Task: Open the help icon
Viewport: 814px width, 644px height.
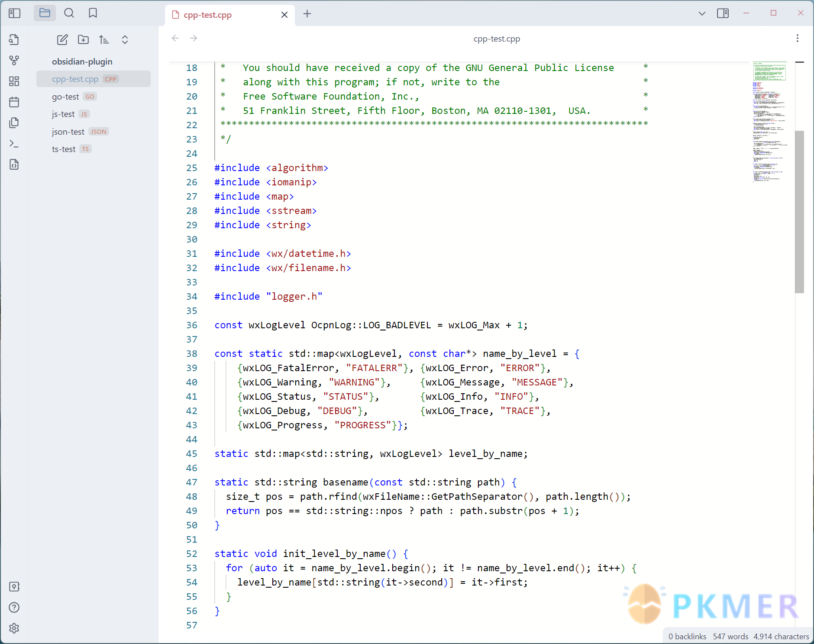Action: 14,607
